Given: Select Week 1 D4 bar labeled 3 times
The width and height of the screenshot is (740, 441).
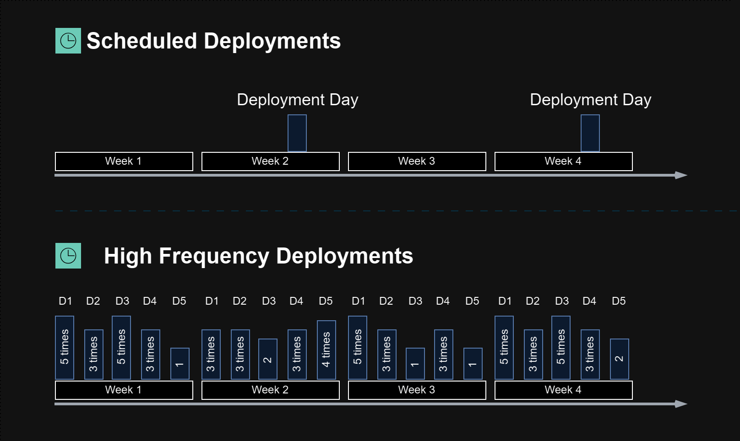Looking at the screenshot, I should [151, 355].
